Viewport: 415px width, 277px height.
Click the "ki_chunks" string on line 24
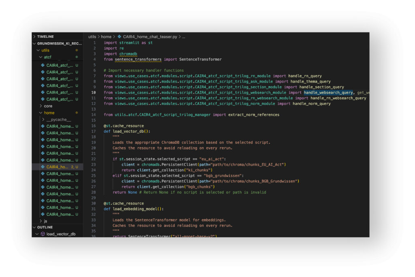[198, 170]
